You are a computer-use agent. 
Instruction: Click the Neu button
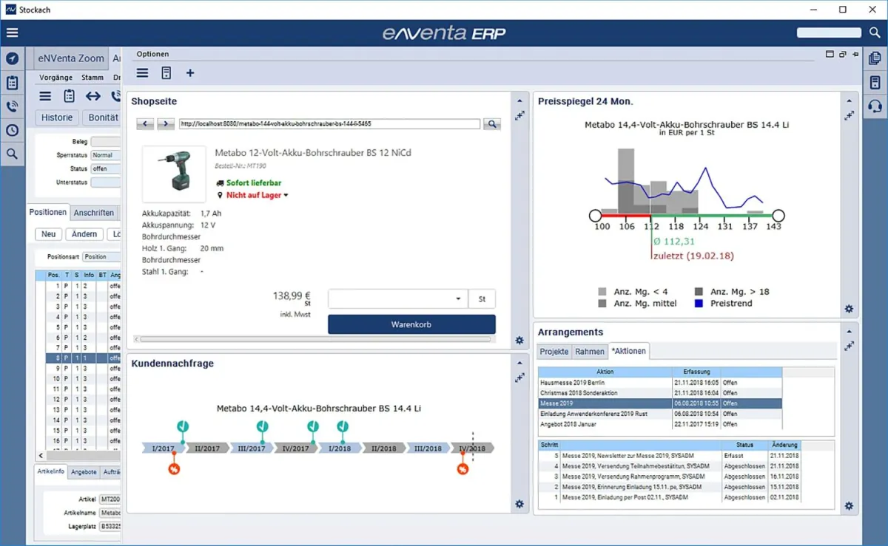49,234
